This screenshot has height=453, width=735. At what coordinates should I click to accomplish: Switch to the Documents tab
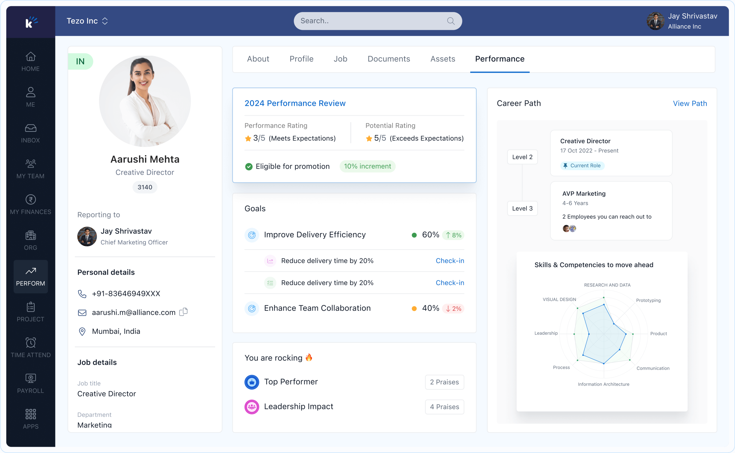click(389, 59)
